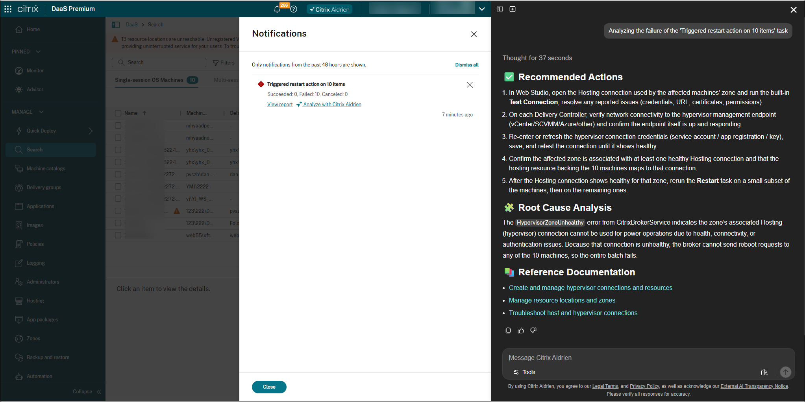Image resolution: width=805 pixels, height=402 pixels.
Task: Copy the Aidrien response
Action: pyautogui.click(x=508, y=330)
